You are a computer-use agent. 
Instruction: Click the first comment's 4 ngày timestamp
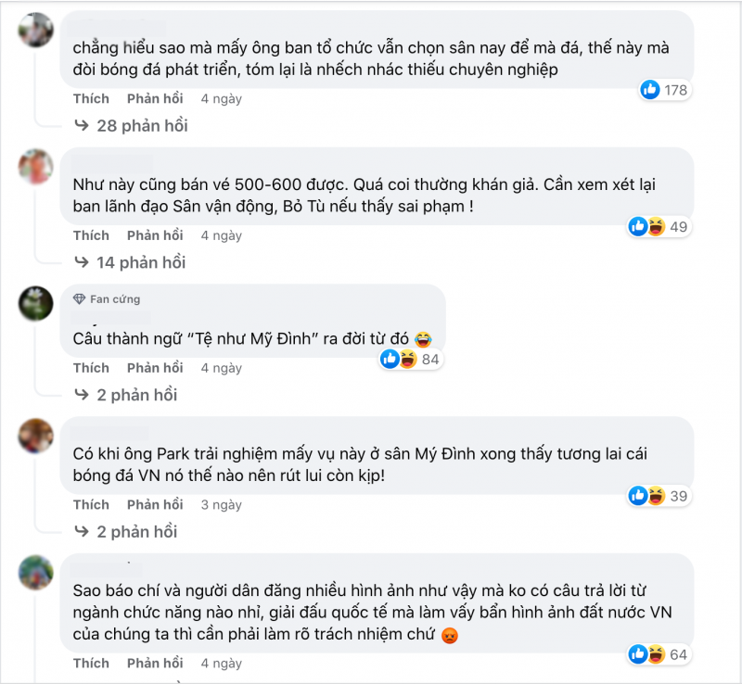pos(222,98)
